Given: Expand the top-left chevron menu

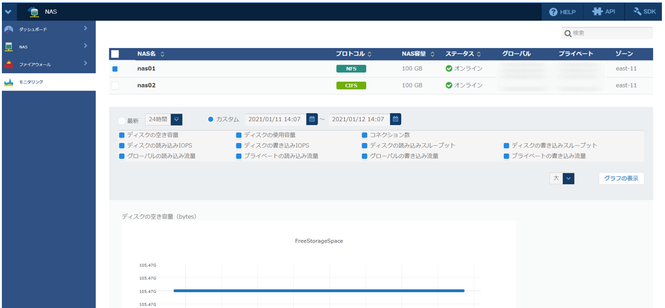Looking at the screenshot, I should [x=8, y=12].
